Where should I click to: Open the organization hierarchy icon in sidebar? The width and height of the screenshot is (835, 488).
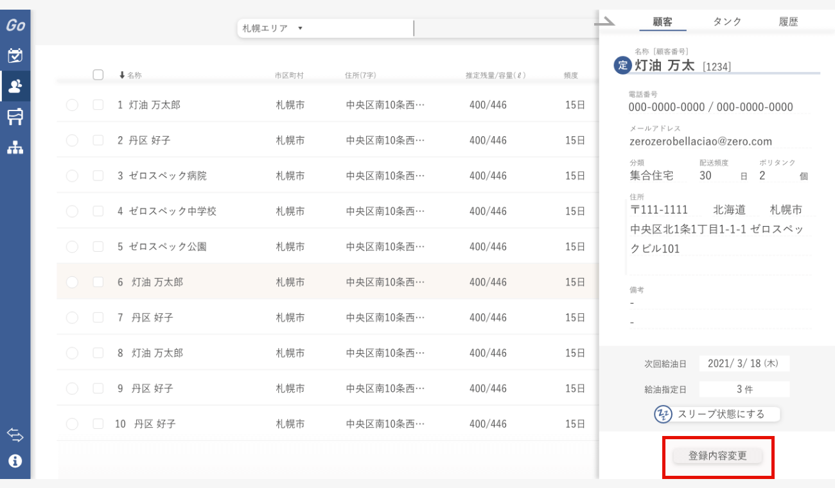[x=15, y=147]
